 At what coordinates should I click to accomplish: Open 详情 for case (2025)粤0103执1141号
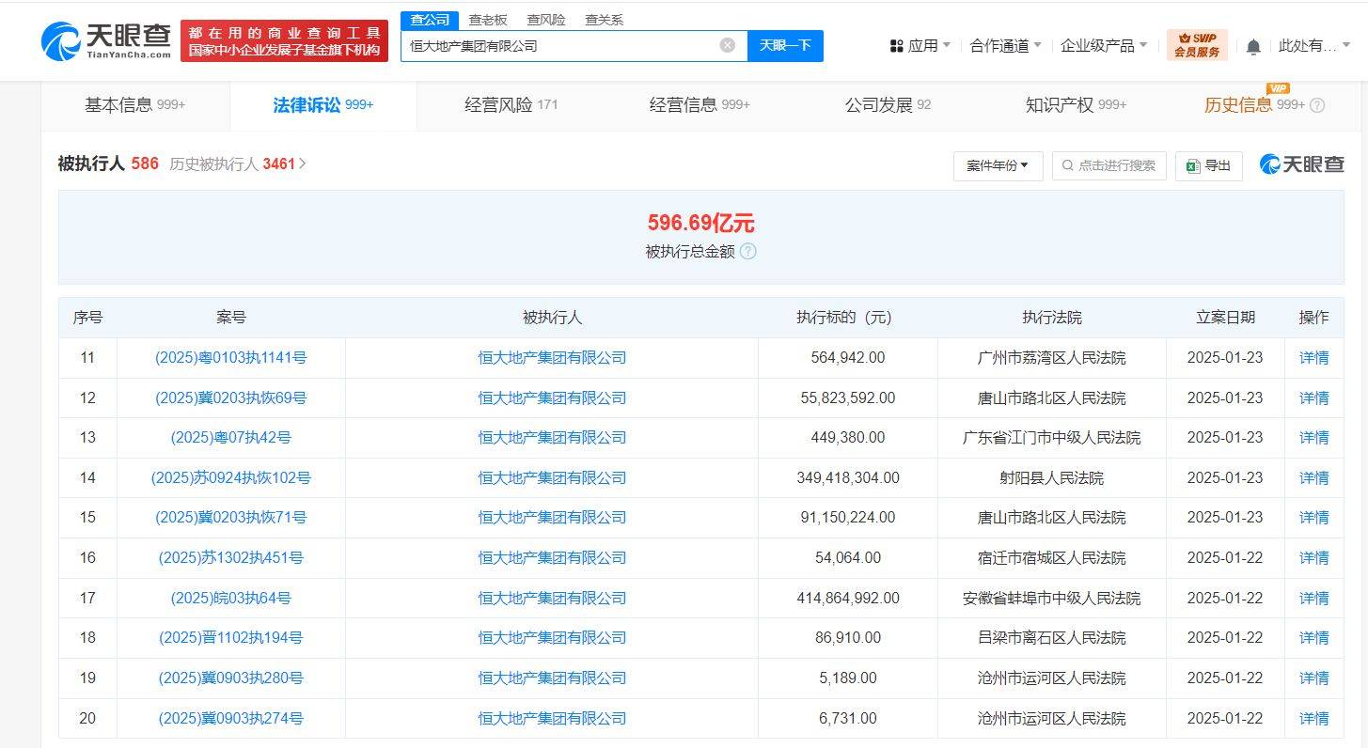pyautogui.click(x=1313, y=357)
